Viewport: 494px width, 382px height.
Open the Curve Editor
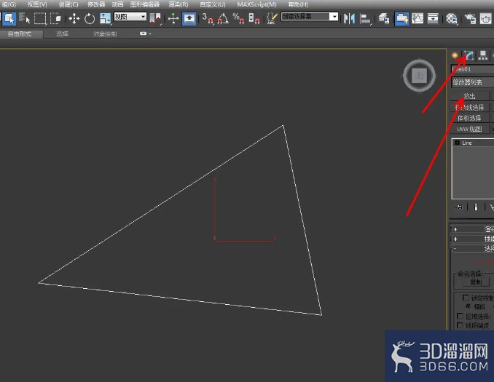click(417, 18)
